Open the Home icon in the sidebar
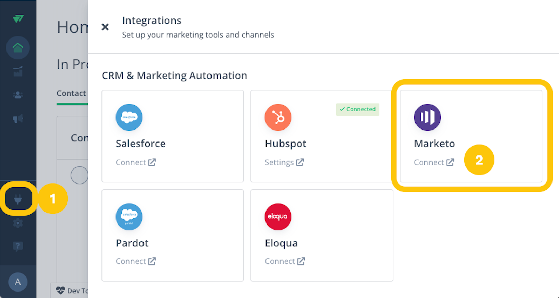 (18, 48)
